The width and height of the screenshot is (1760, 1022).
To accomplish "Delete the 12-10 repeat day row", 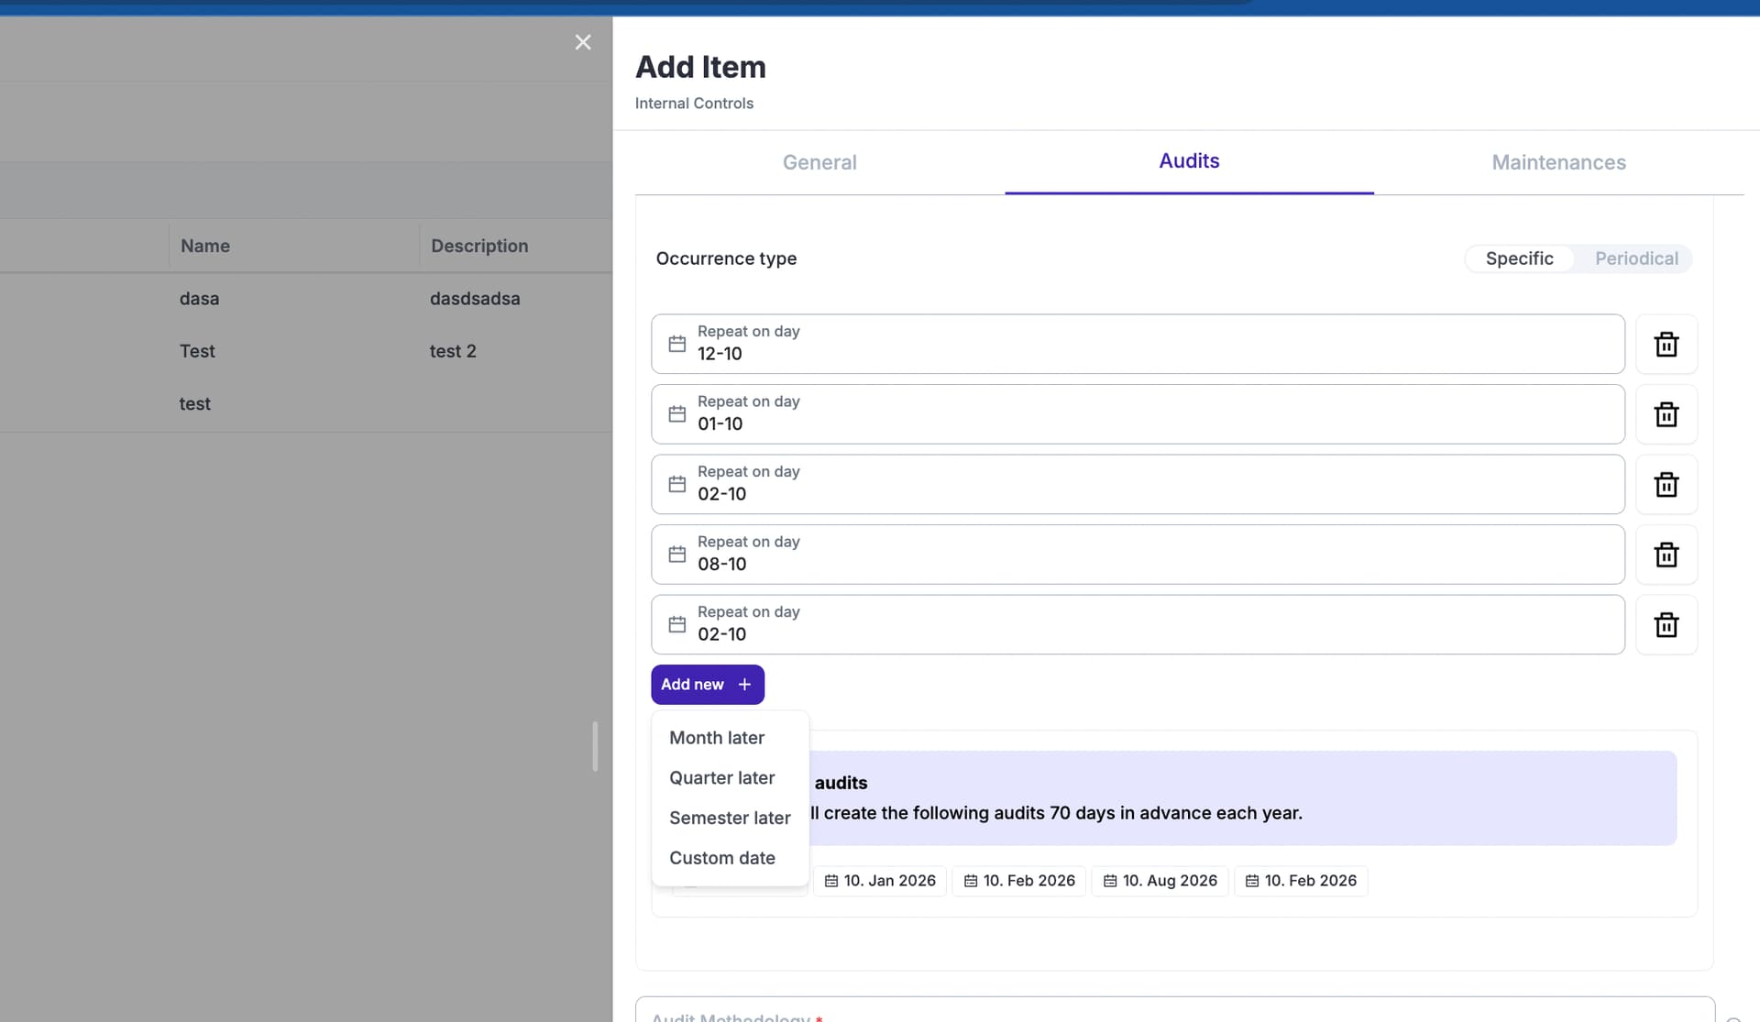I will pos(1666,345).
